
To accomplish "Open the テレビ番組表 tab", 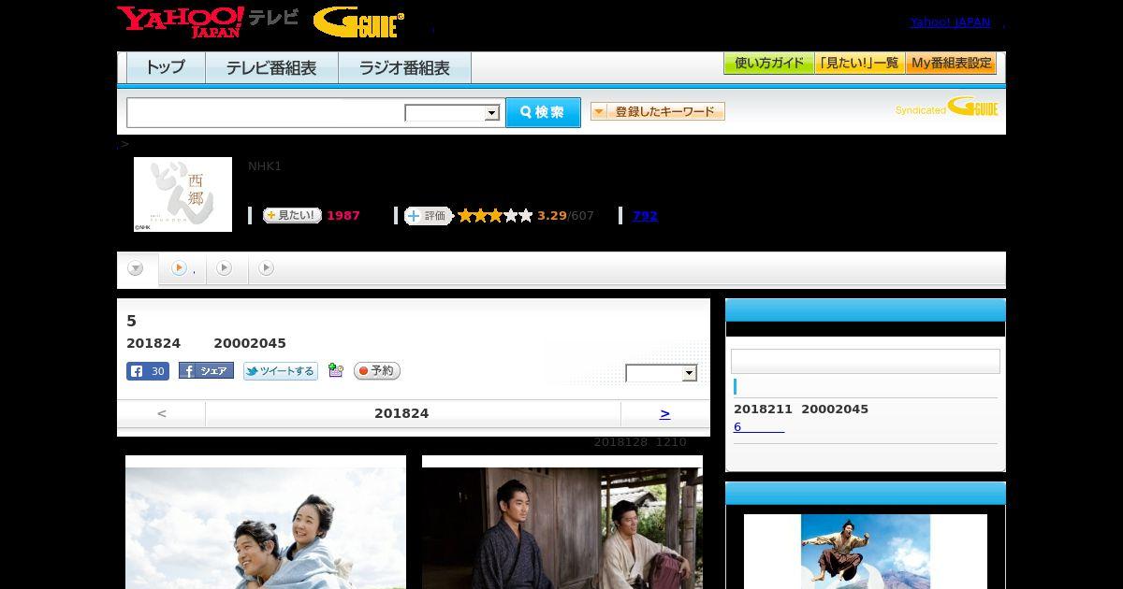I will 271,68.
